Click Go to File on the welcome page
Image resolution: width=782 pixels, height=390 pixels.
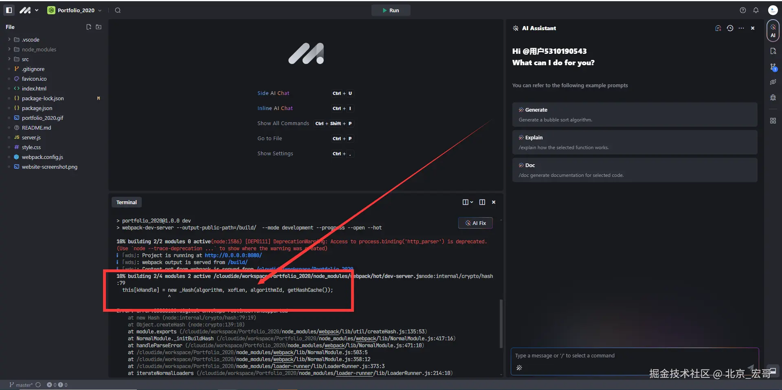[x=270, y=139]
